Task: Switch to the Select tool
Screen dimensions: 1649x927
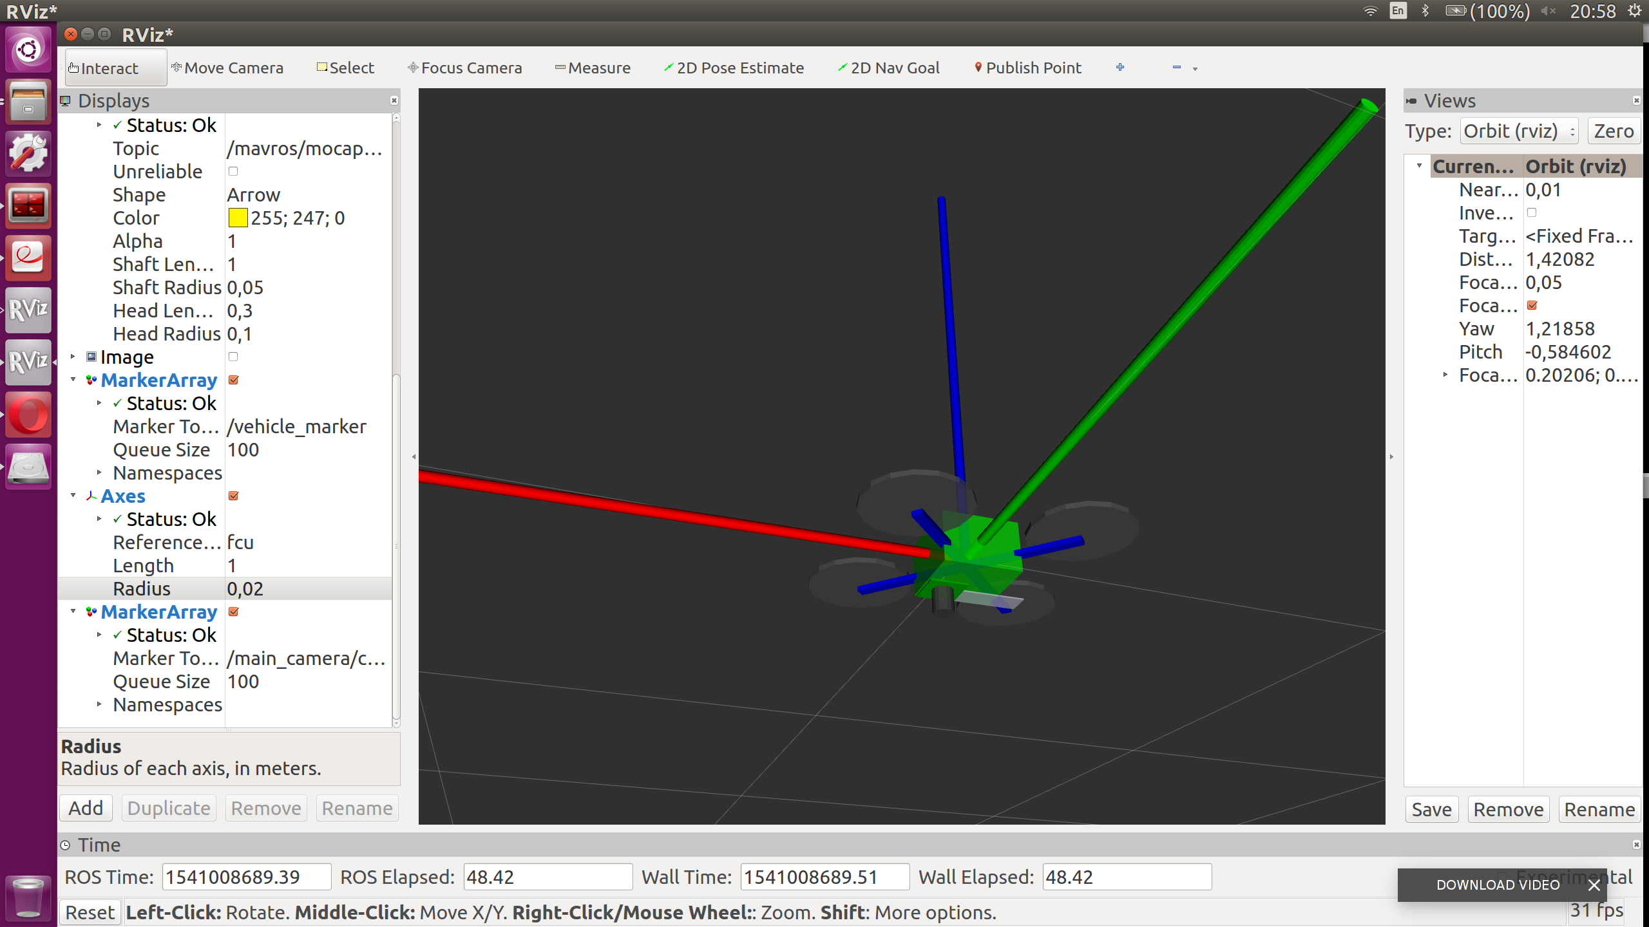Action: [345, 68]
